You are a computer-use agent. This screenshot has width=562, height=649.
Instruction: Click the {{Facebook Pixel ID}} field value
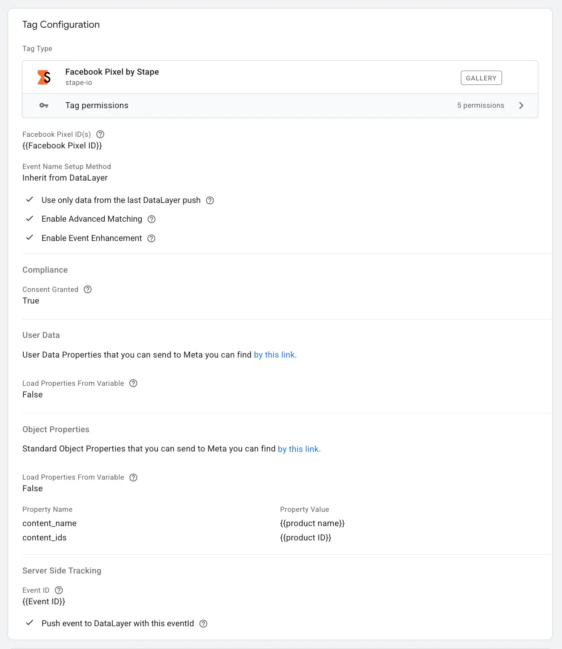click(62, 146)
